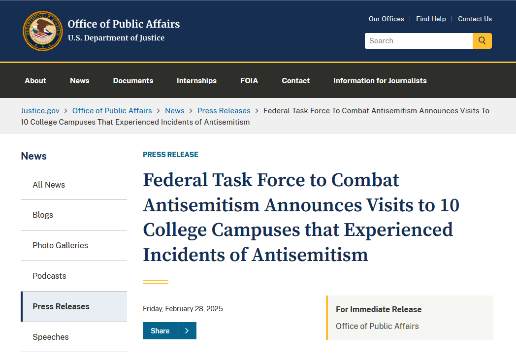The height and width of the screenshot is (361, 516).
Task: Select FOIA in the navigation bar
Action: (249, 81)
